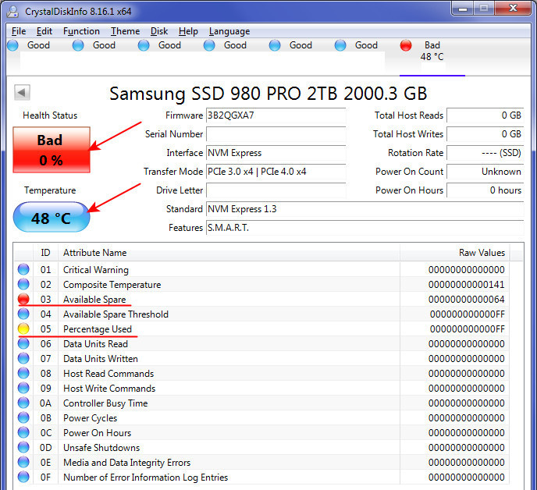Click the Power On Hours value 0 hours
Viewport: 537px width, 490px height.
485,190
